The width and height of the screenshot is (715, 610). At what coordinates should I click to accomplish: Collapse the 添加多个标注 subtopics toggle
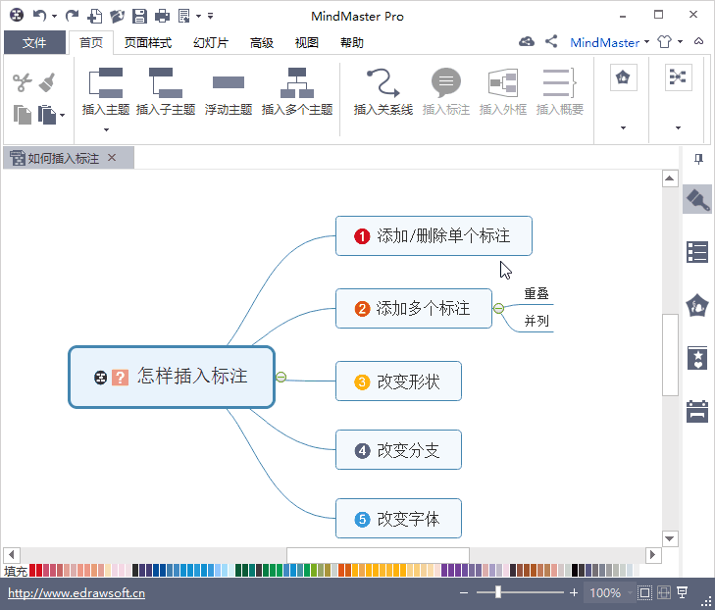pyautogui.click(x=498, y=308)
